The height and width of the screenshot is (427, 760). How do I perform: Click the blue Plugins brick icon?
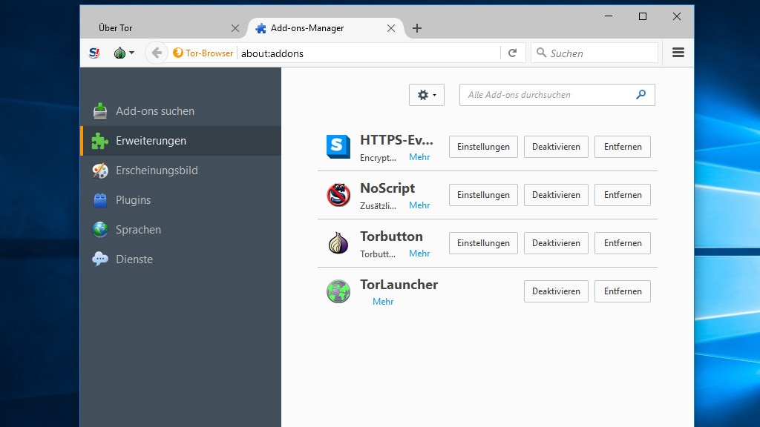coord(100,200)
